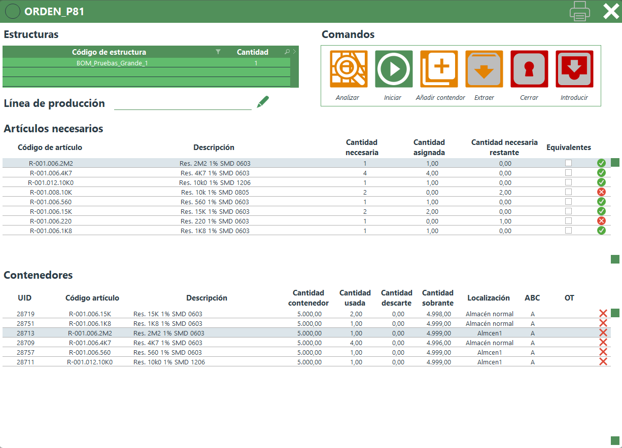
Task: Remove container 28719 with red X
Action: (x=603, y=314)
